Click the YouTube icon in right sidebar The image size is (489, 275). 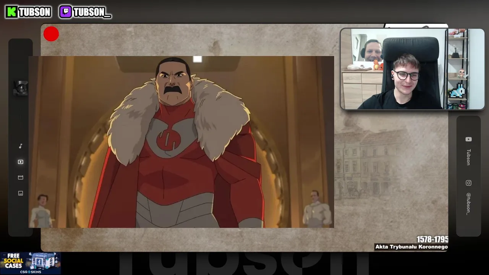coord(468,139)
